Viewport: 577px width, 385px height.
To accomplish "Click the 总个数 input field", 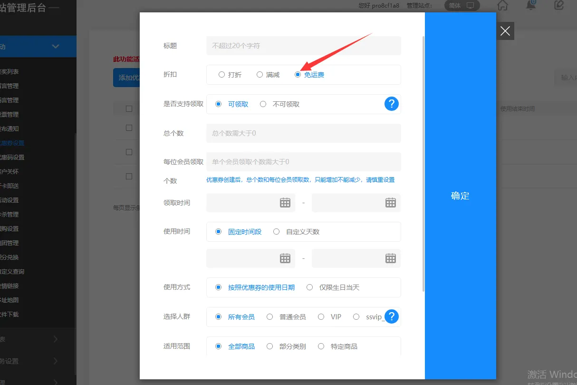I will tap(304, 133).
